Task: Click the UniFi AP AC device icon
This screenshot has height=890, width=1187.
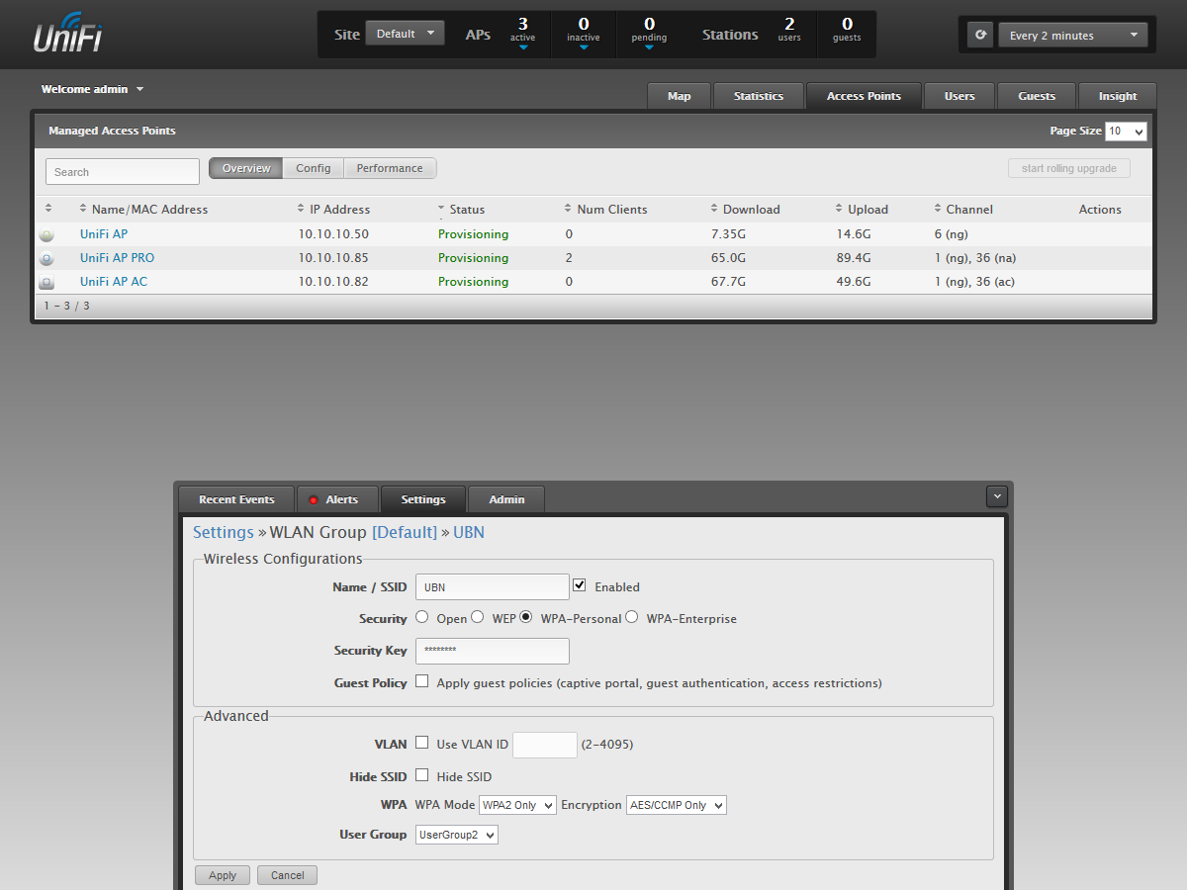Action: pyautogui.click(x=46, y=282)
